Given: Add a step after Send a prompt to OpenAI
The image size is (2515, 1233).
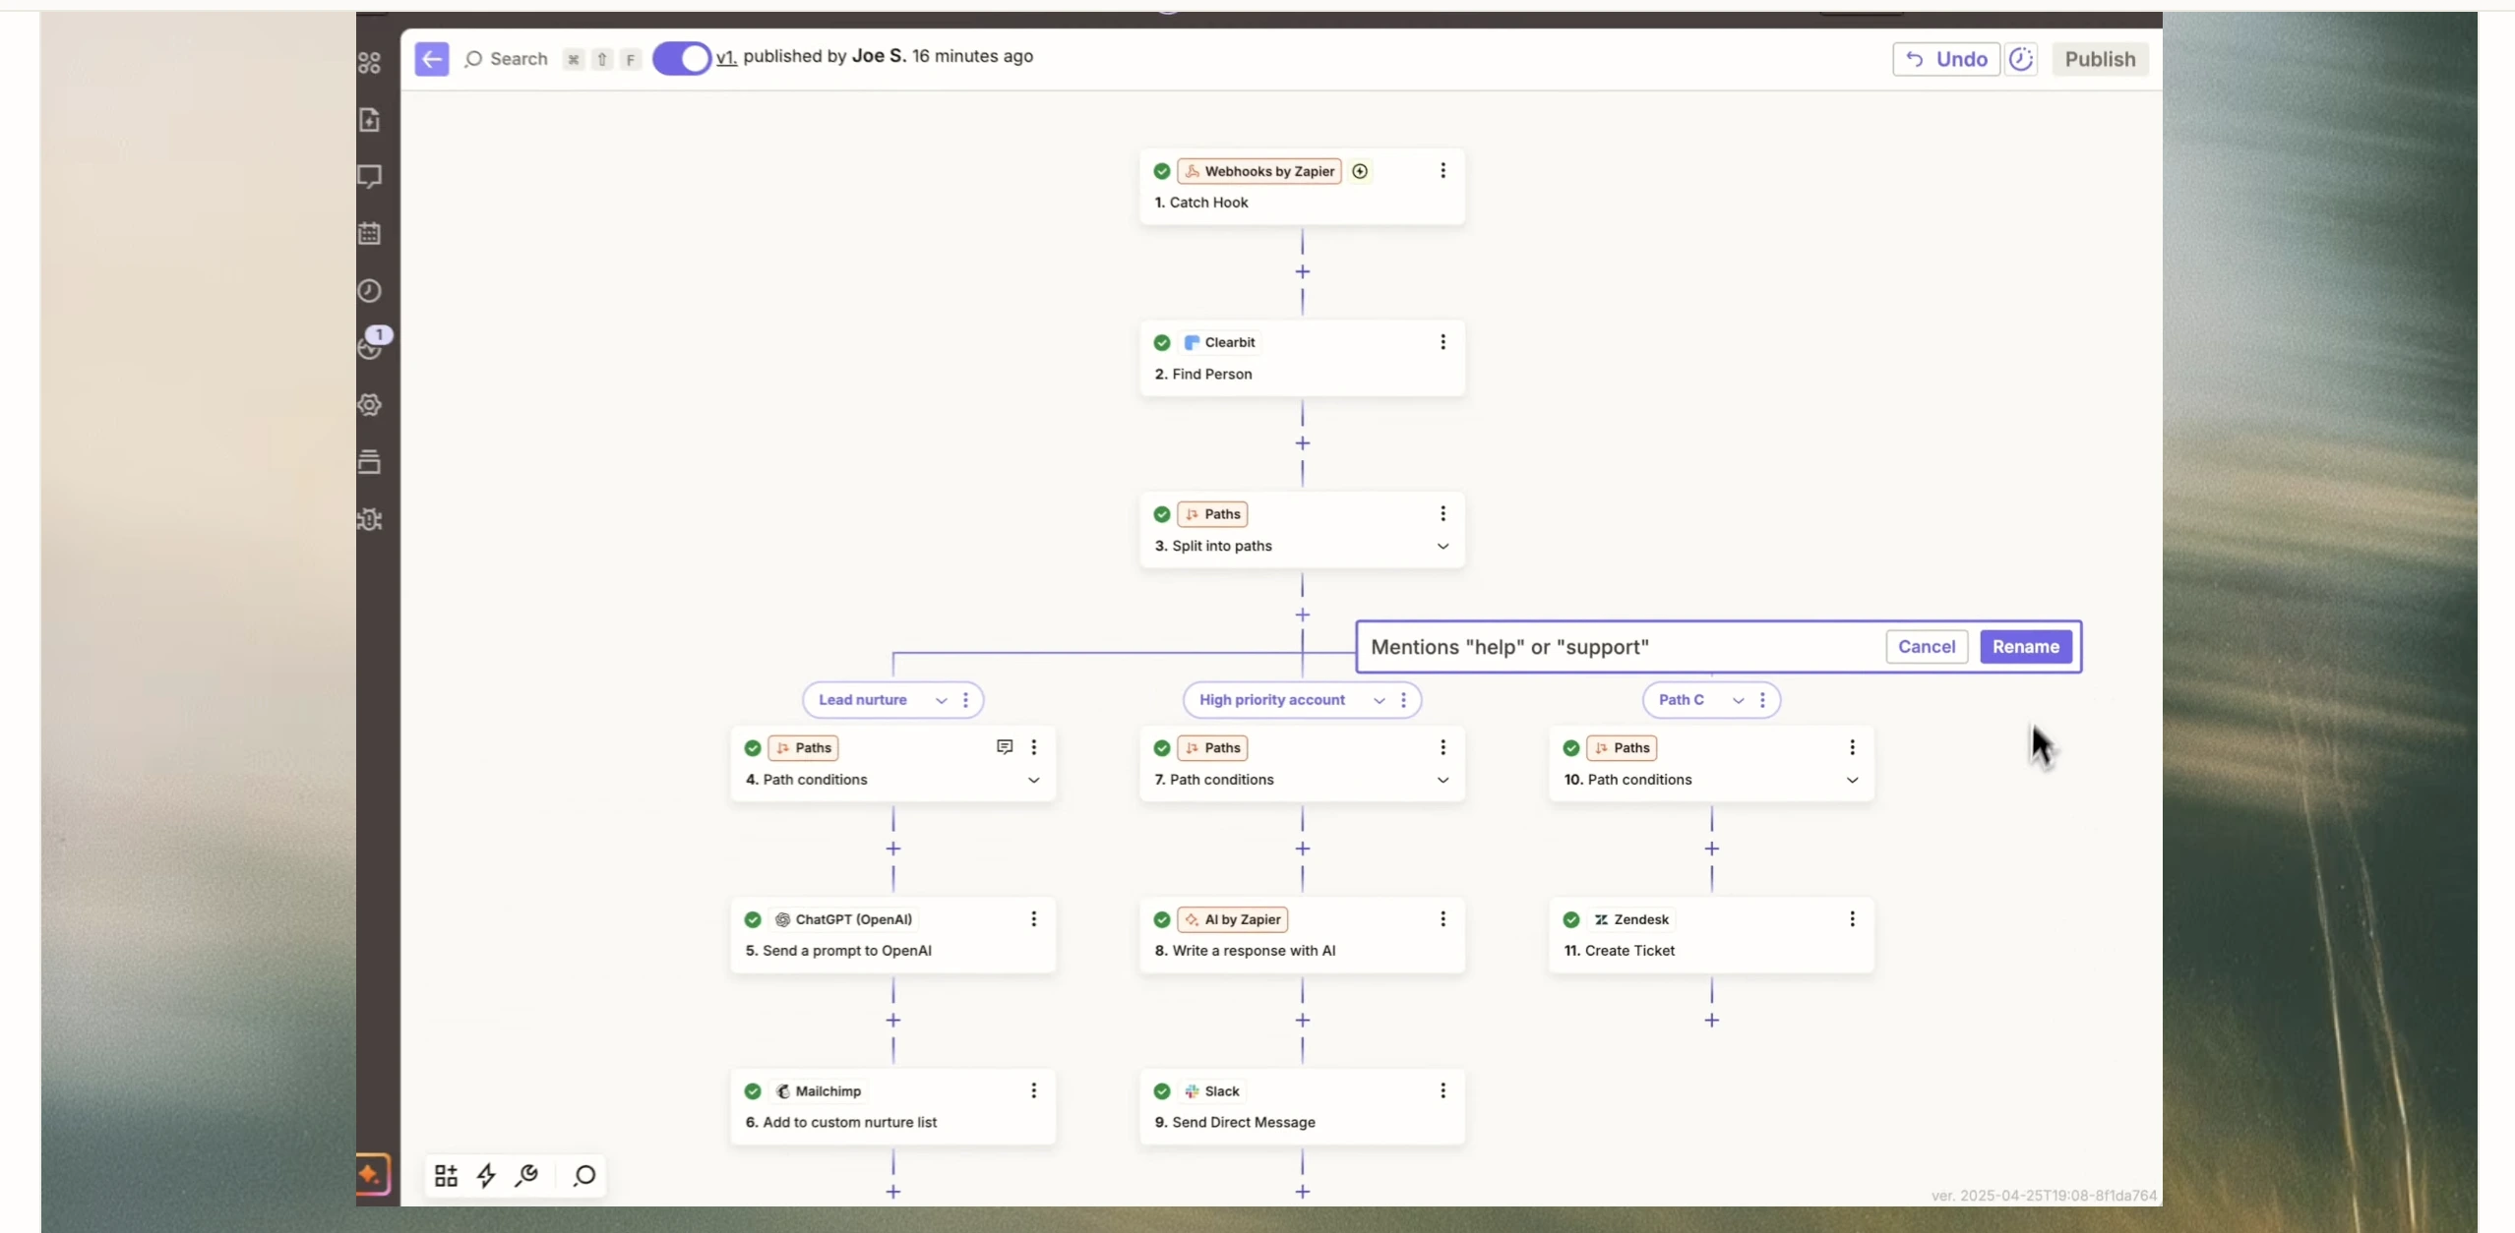Looking at the screenshot, I should pos(892,1021).
